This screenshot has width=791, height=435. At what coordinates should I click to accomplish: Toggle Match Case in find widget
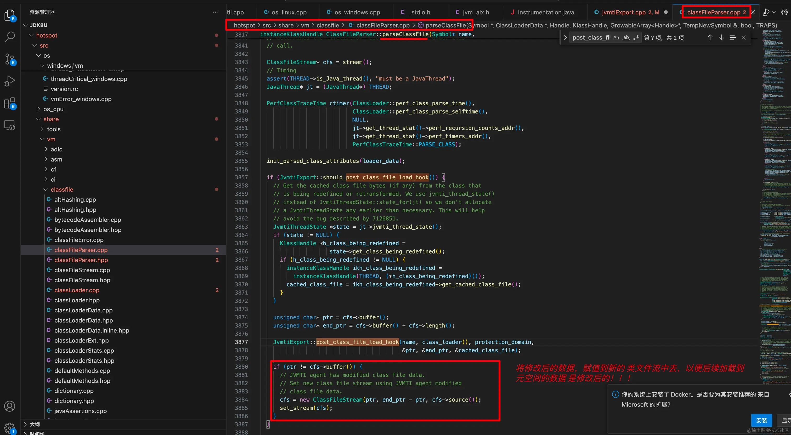click(x=616, y=37)
